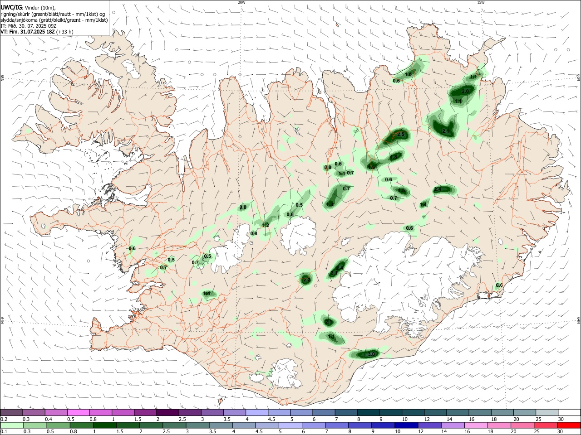The height and width of the screenshot is (435, 581).
Task: Pick the dark teal 8 swatch in snow legend
Action: point(368,413)
